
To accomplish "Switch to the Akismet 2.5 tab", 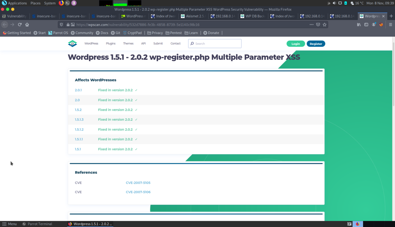I will coord(194,16).
